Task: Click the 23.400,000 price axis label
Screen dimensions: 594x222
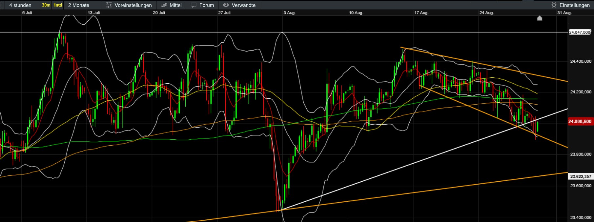Action: tap(581, 217)
